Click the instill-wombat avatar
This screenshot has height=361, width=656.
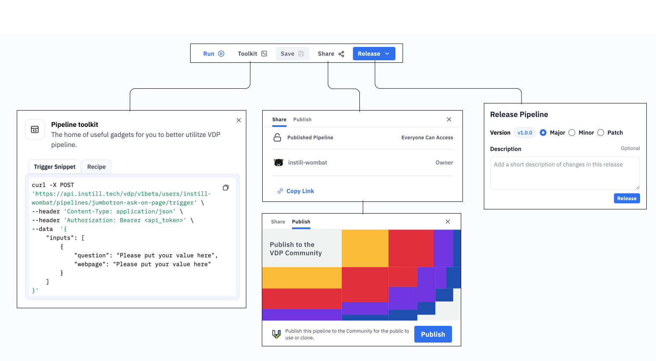point(279,162)
